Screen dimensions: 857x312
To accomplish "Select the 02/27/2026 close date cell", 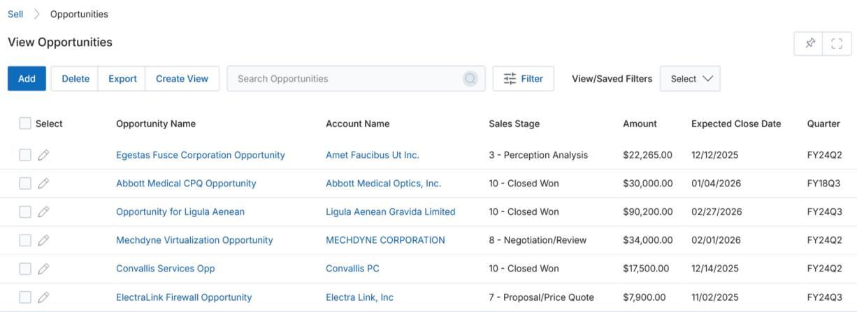I will point(716,211).
